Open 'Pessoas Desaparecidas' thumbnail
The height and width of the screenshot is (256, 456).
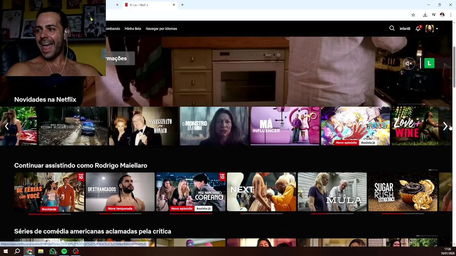pos(73,126)
